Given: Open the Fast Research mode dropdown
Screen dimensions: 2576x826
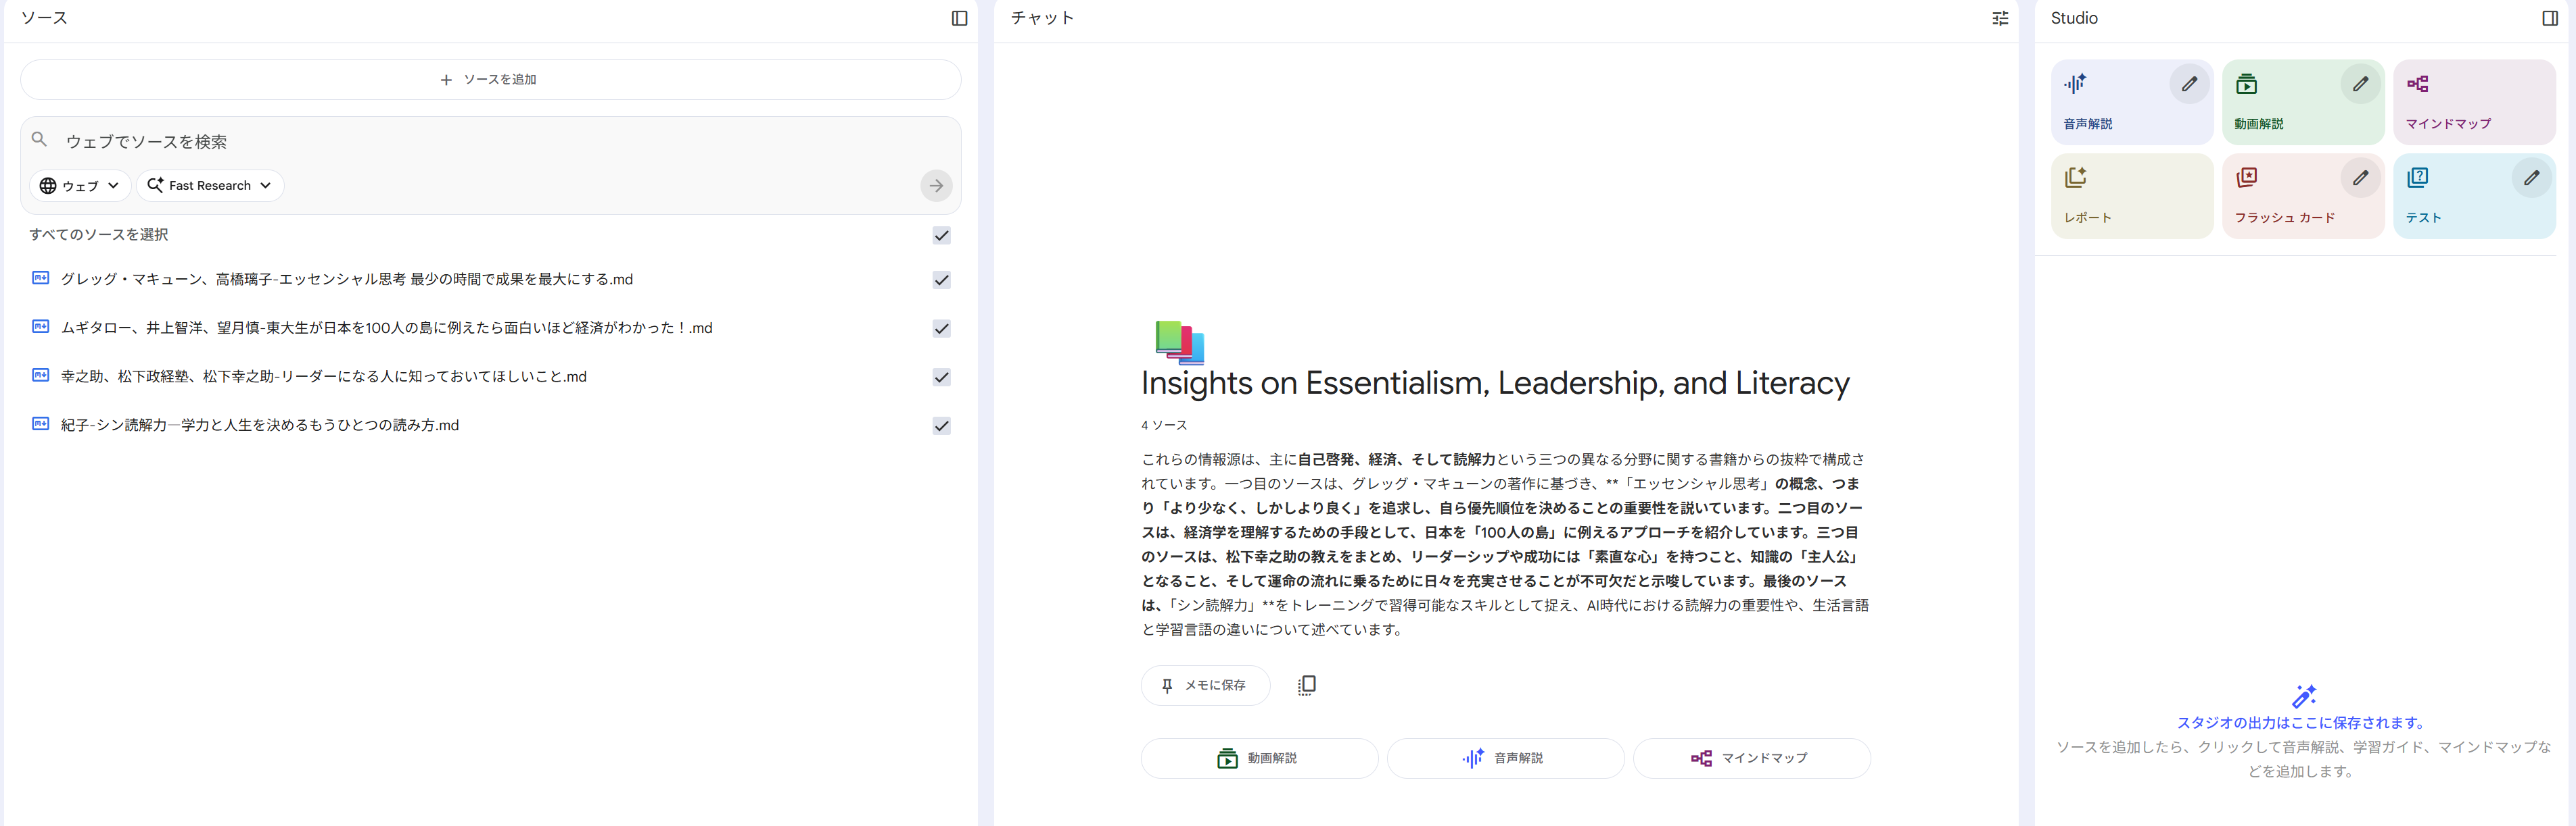Looking at the screenshot, I should click(210, 186).
